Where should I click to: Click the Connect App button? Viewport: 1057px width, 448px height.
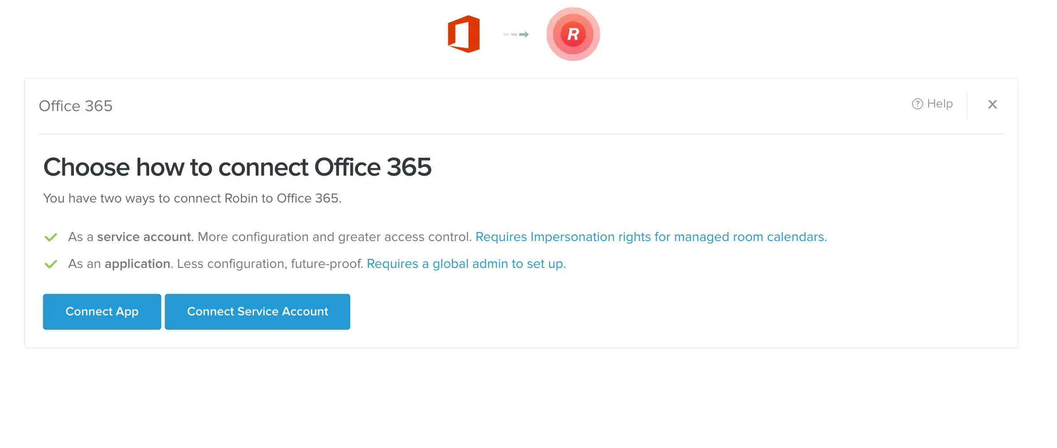(x=102, y=312)
